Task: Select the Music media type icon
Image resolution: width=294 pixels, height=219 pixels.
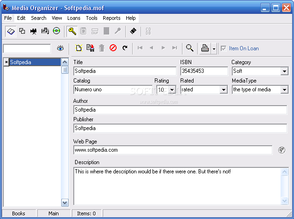Action: coord(45,31)
